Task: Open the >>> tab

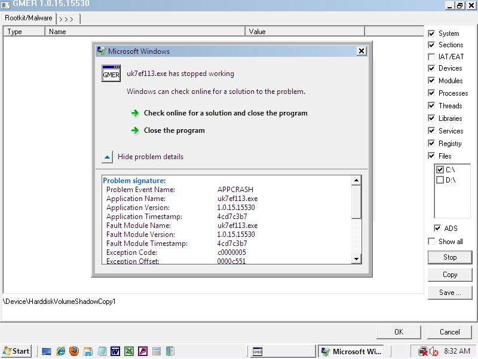Action: click(68, 19)
